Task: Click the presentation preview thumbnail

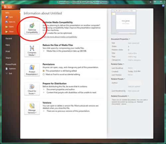Action: tap(124, 22)
